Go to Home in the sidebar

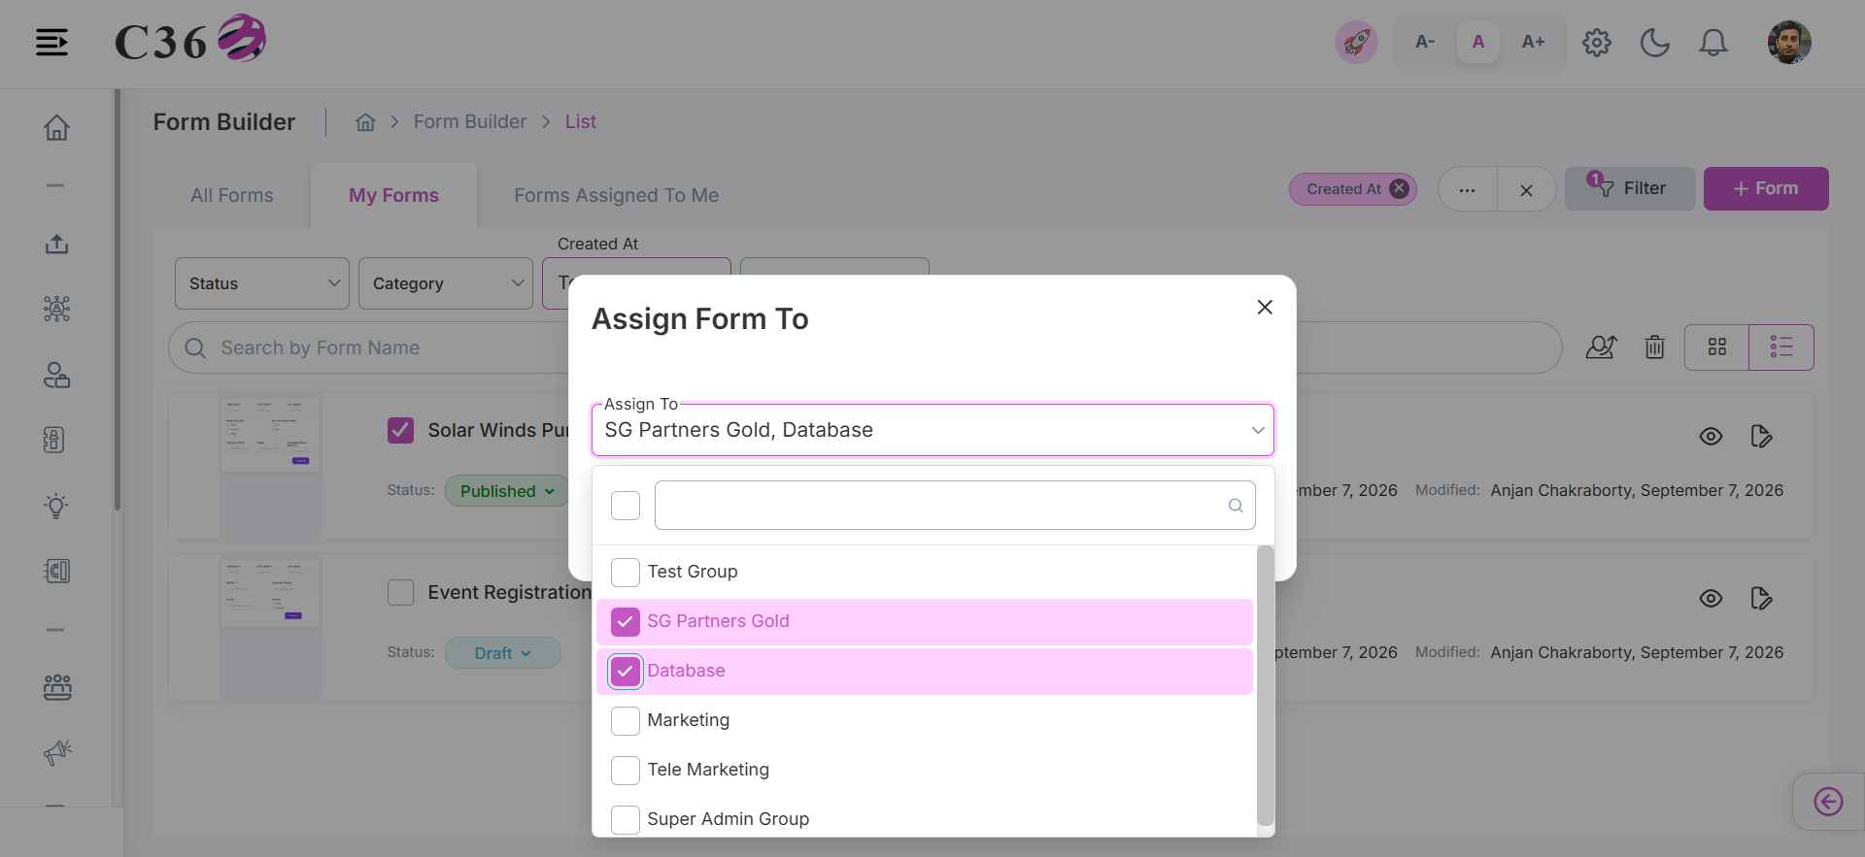click(56, 127)
